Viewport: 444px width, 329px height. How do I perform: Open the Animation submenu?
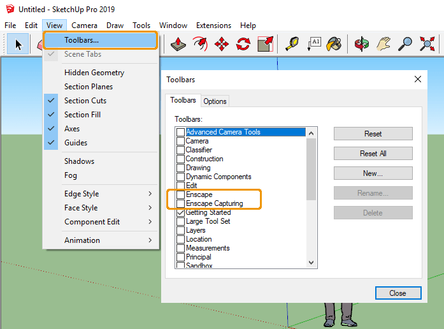tap(101, 240)
